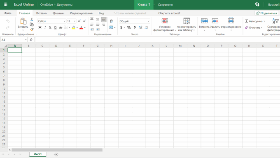Expand the Автосумма dropdown arrow

tap(264, 21)
